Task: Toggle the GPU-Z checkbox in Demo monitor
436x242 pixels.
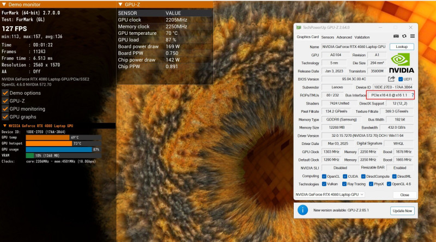Action: (x=5, y=101)
